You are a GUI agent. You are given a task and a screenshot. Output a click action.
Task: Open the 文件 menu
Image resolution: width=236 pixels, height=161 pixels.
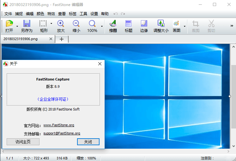coord(8,14)
